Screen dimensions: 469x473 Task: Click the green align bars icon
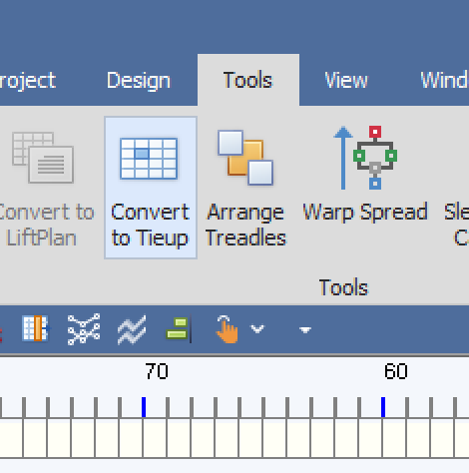tap(179, 329)
